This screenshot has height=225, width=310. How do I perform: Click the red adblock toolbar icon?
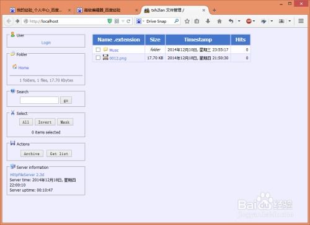(x=249, y=21)
